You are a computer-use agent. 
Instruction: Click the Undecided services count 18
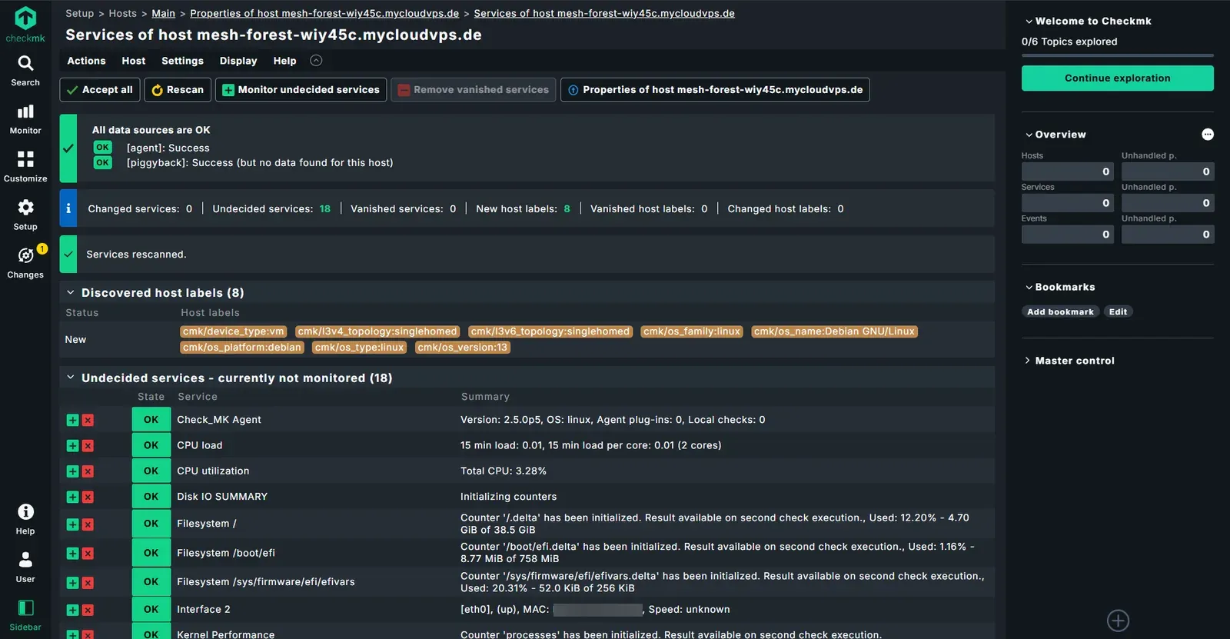325,209
